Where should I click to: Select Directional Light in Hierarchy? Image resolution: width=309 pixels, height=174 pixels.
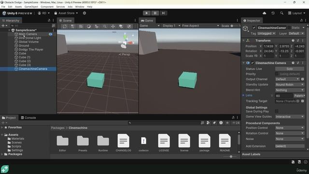coord(30,38)
